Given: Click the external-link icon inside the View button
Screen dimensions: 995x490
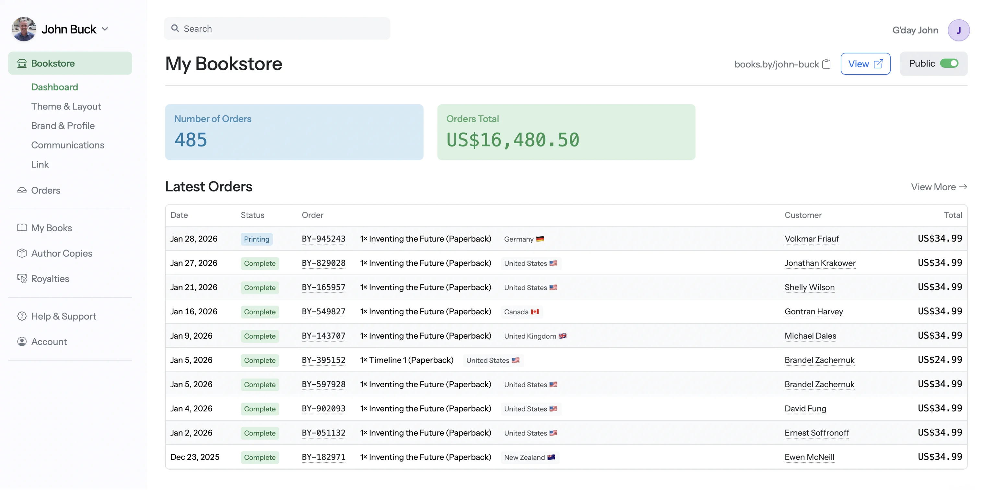Looking at the screenshot, I should pos(879,64).
